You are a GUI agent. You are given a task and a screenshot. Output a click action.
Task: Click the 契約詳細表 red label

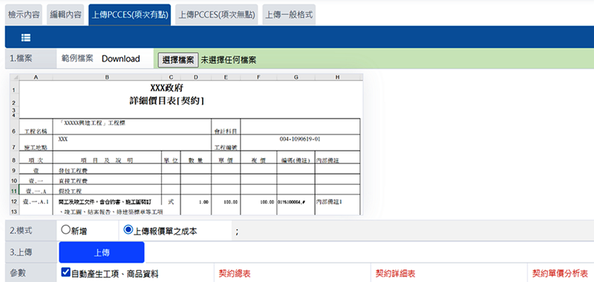[x=396, y=274]
